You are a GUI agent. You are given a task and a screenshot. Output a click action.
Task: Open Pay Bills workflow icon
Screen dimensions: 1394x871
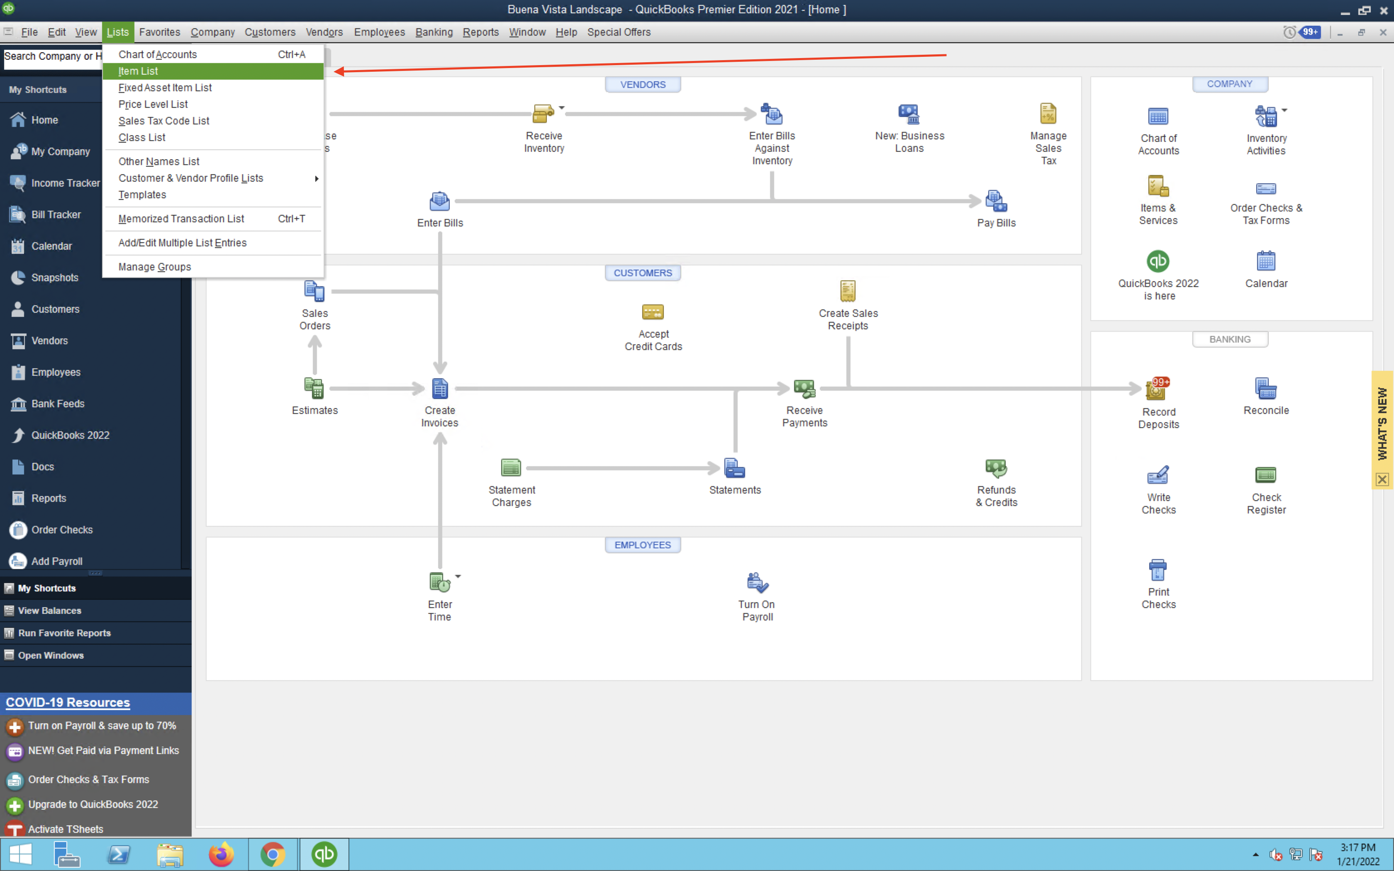point(996,202)
